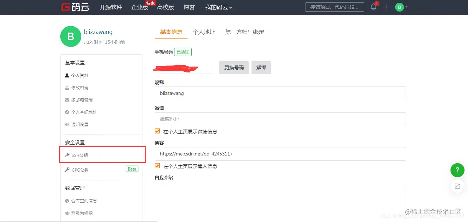Click the group icon beside 升级为组织

click(x=67, y=213)
